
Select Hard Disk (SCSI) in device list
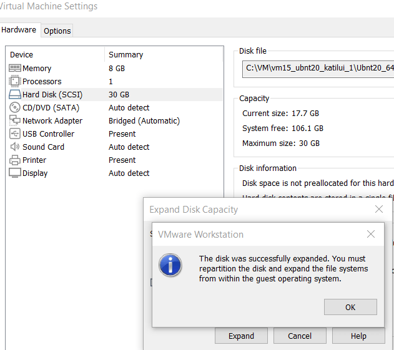(116, 94)
